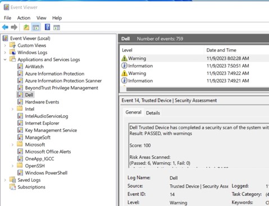The image size is (269, 206).
Task: Switch to the General tab
Action: (x=133, y=113)
